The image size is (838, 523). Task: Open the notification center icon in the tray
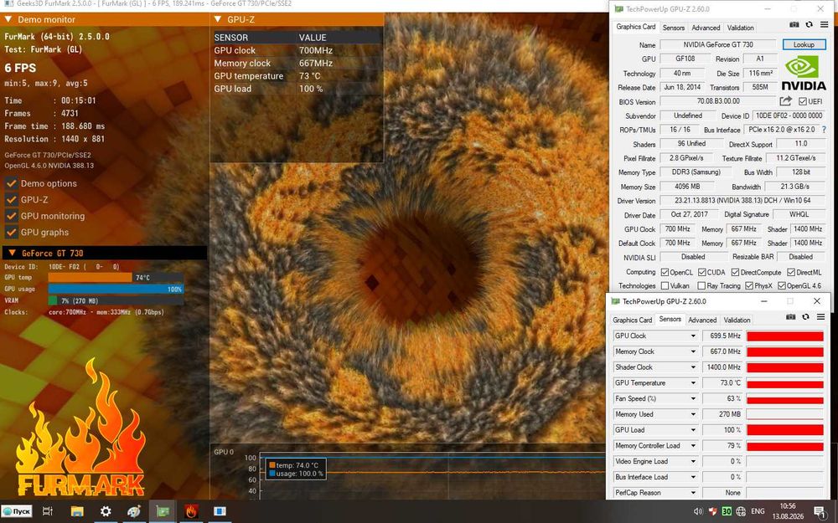coord(820,511)
